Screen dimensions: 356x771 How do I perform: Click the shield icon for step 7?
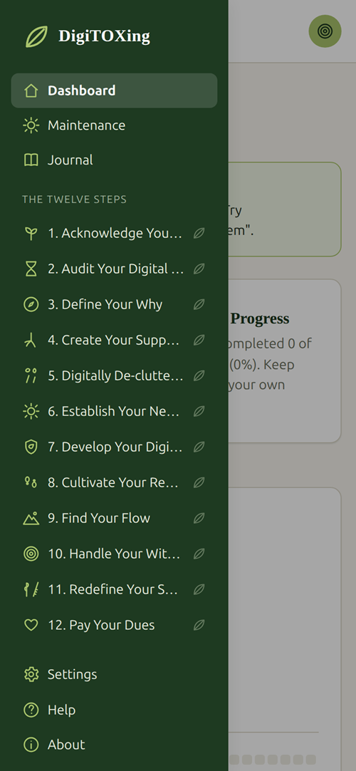pyautogui.click(x=31, y=447)
